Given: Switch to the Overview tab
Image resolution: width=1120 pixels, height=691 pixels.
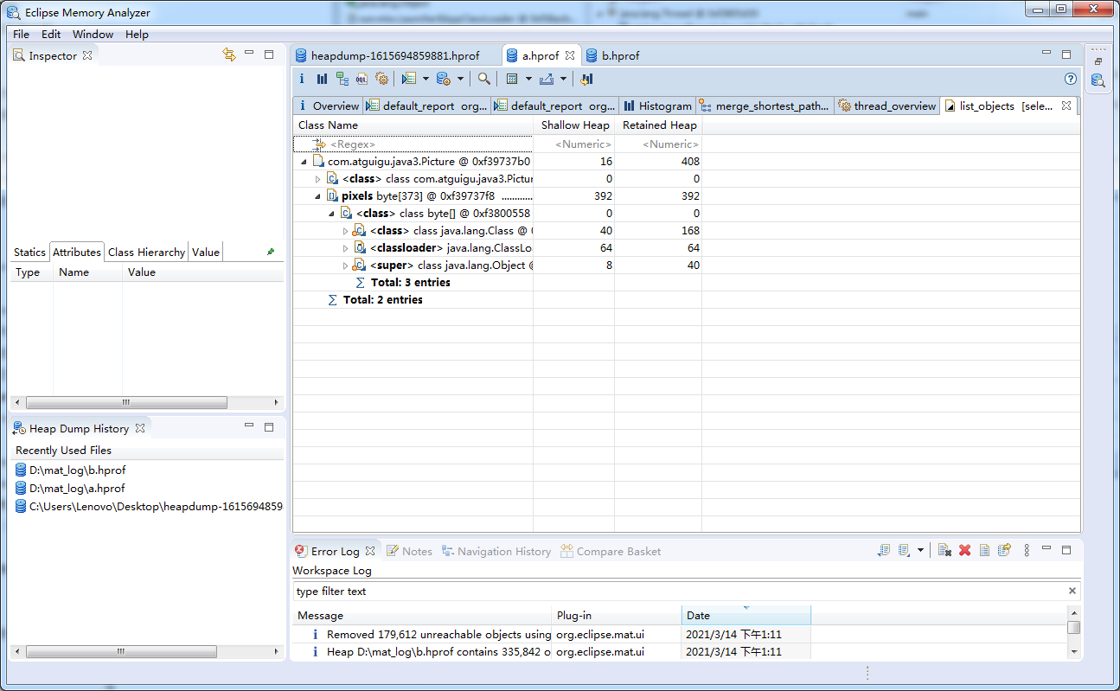Looking at the screenshot, I should 328,106.
